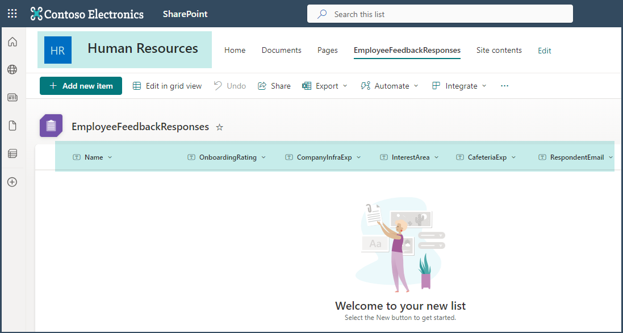Open the app launcher waffle icon

tap(12, 14)
